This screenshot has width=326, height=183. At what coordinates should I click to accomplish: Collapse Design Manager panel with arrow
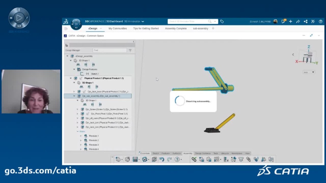[133, 42]
